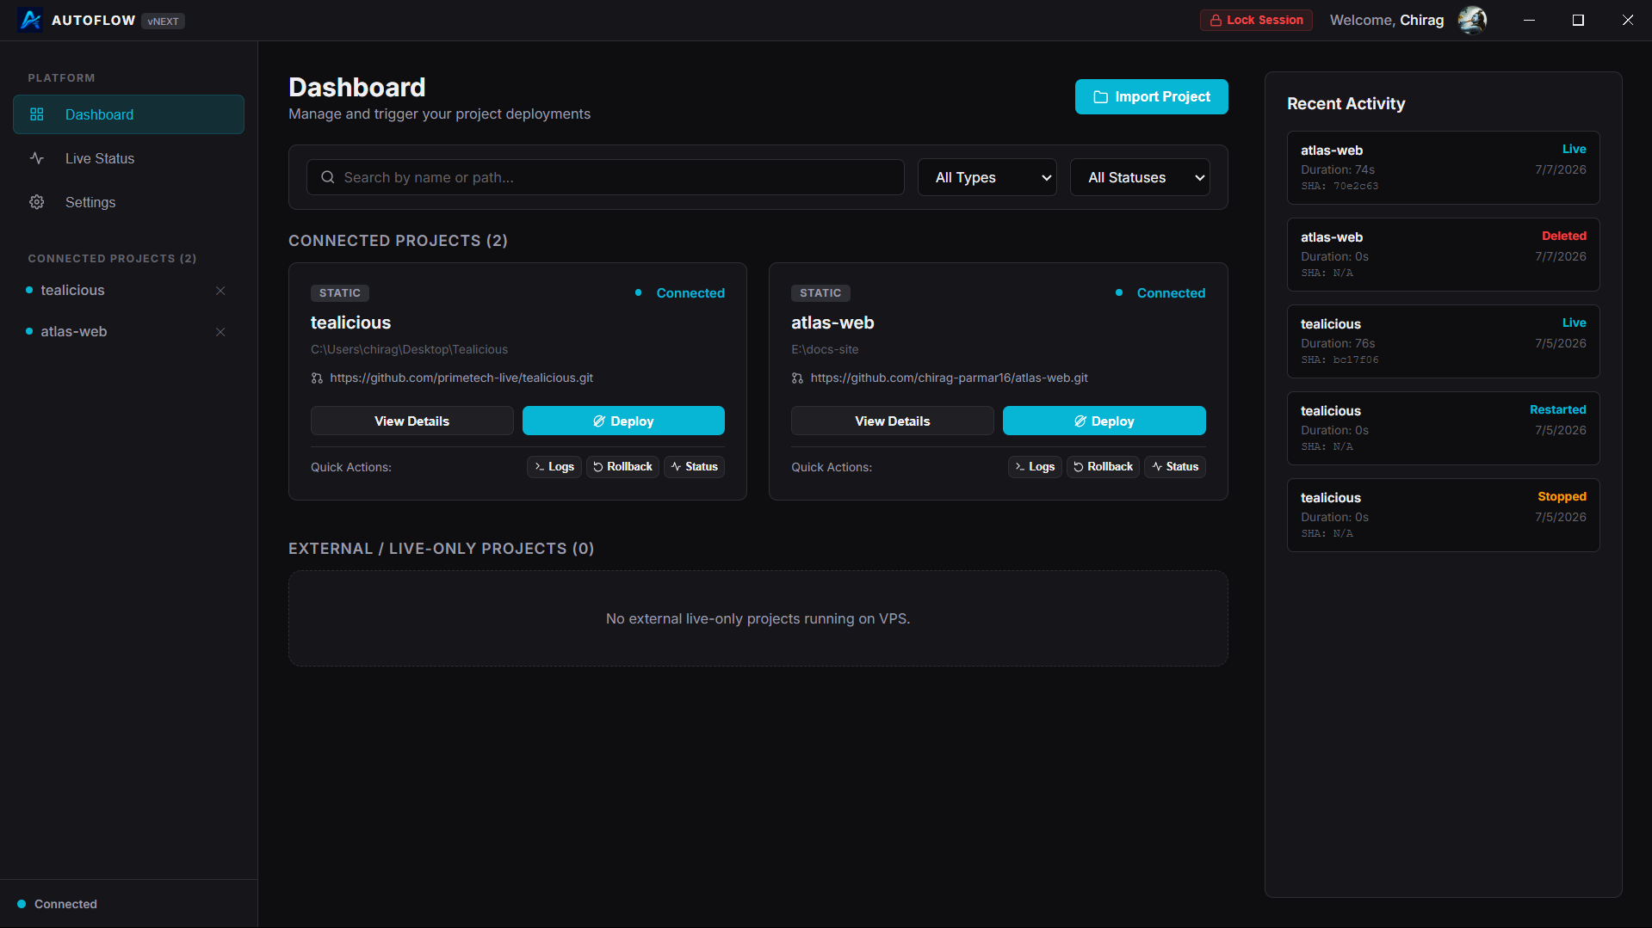Click the git icon beside atlas-web repo URL
Viewport: 1652px width, 928px height.
[797, 378]
